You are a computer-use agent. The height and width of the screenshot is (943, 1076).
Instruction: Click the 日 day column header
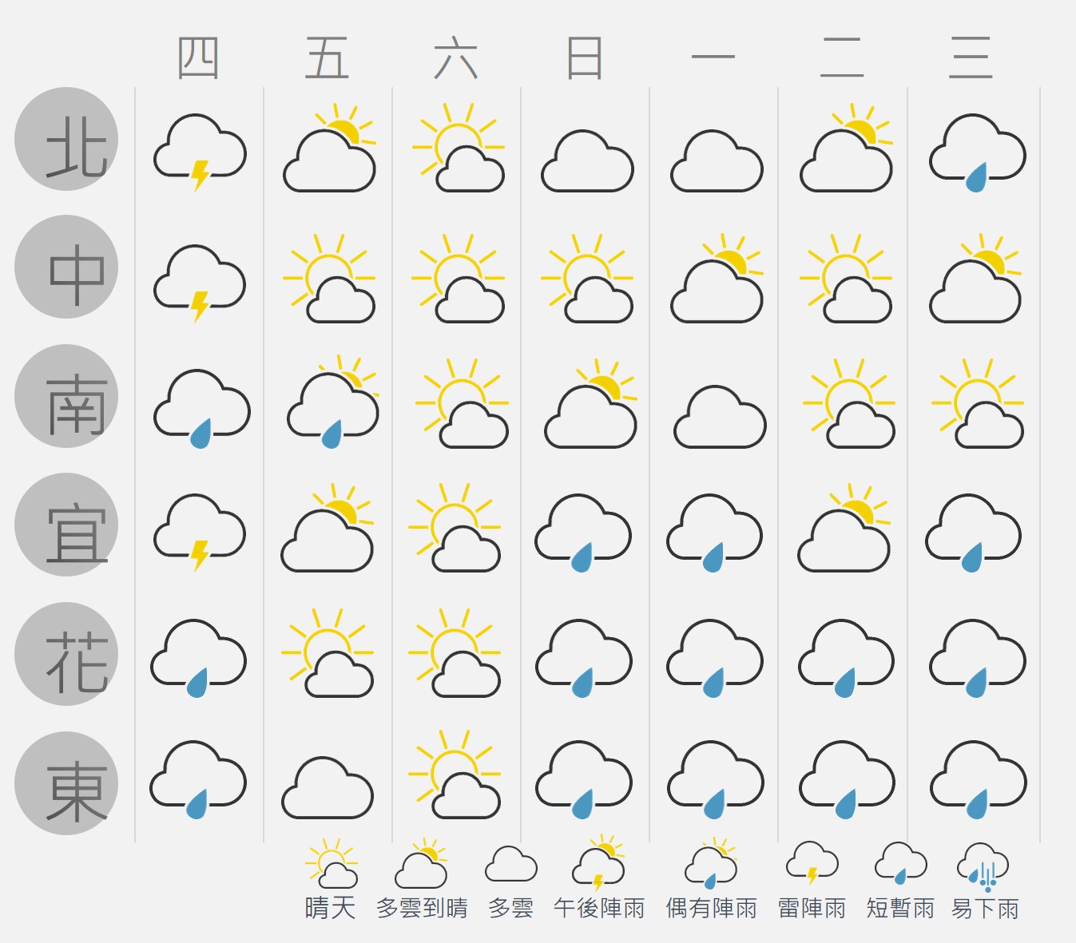(584, 57)
